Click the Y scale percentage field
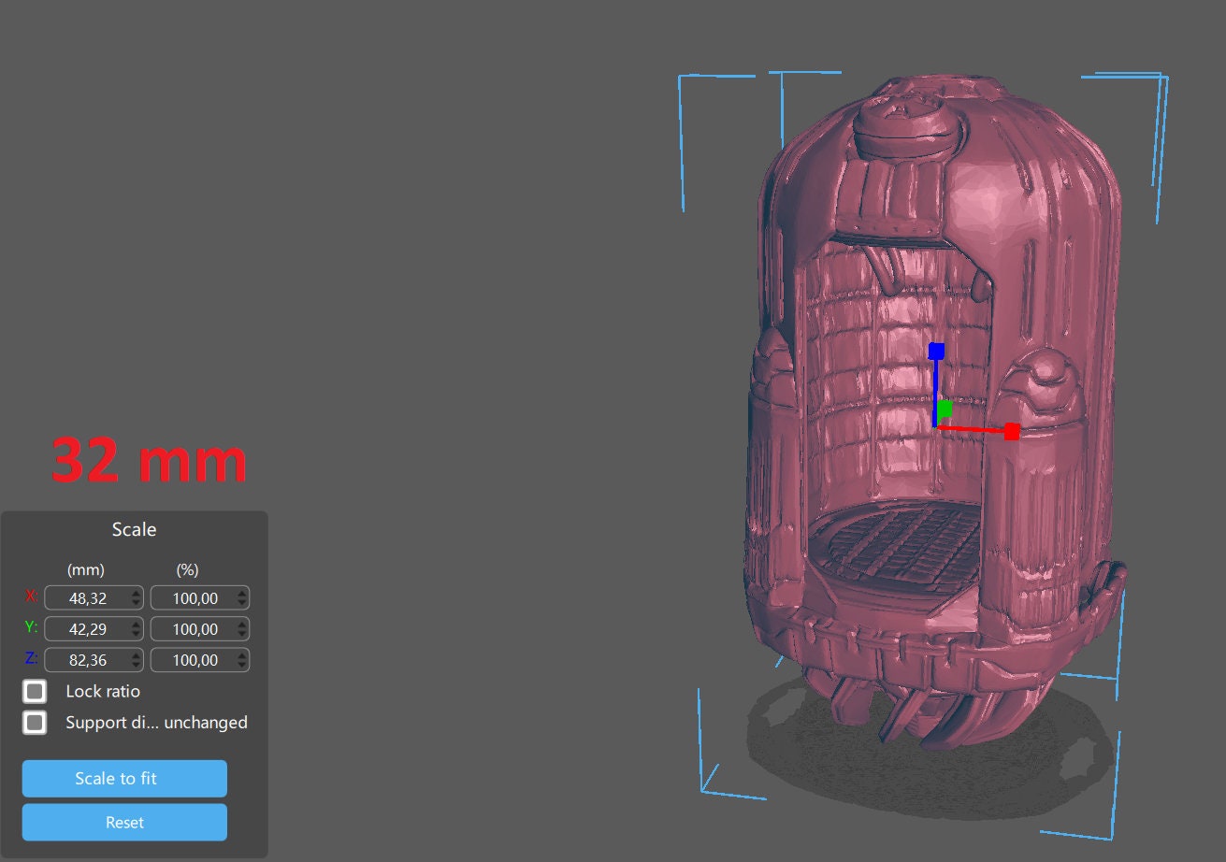 pyautogui.click(x=194, y=629)
